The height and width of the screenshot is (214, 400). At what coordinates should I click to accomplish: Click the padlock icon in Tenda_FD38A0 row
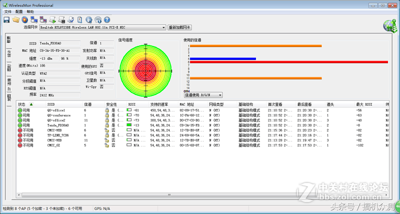pyautogui.click(x=107, y=125)
